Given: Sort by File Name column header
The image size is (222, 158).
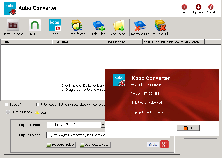Looking at the screenshot, I should coord(78,42).
